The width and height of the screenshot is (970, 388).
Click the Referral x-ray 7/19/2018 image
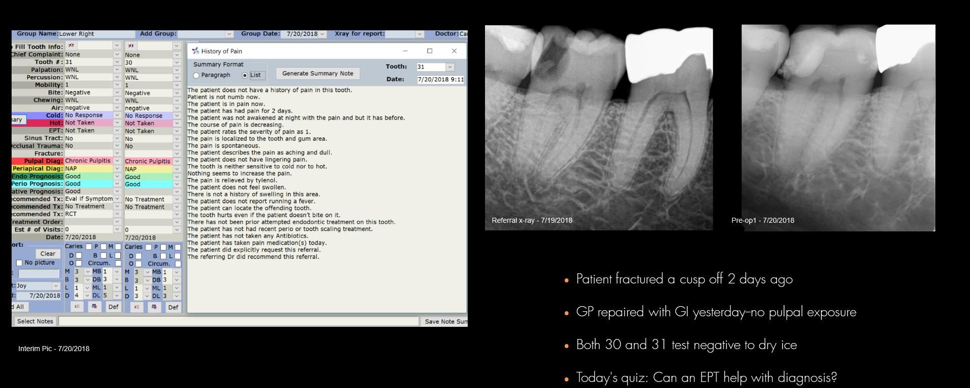599,128
